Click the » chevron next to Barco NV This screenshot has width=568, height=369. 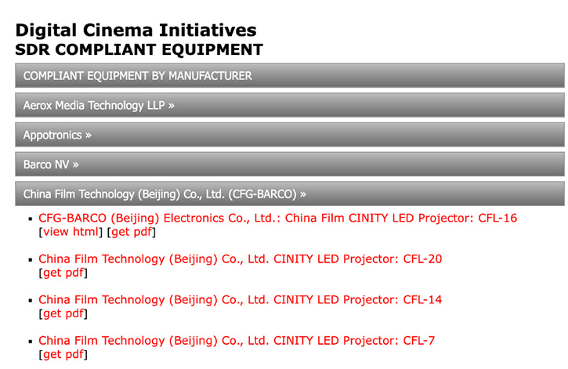coord(76,165)
